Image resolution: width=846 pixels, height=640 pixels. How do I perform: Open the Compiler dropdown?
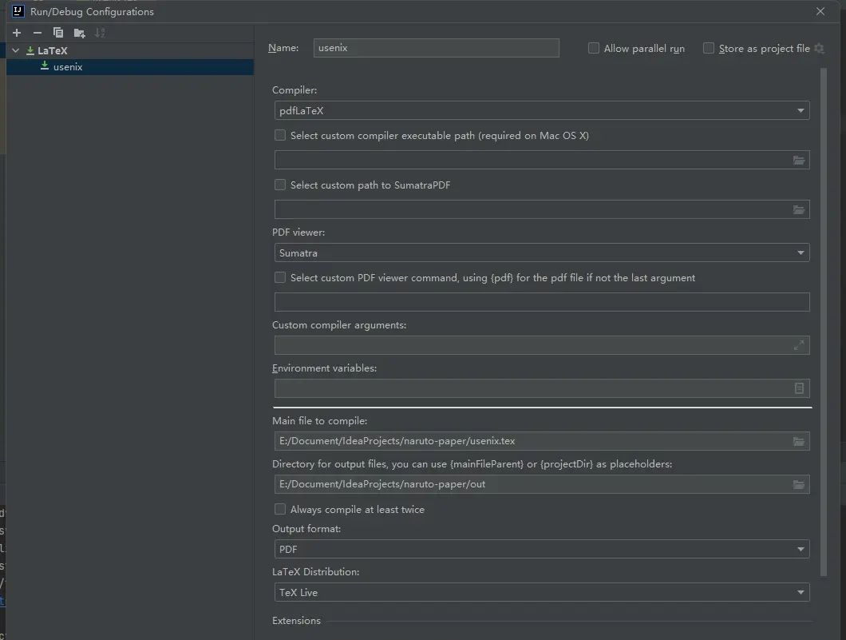tap(800, 110)
